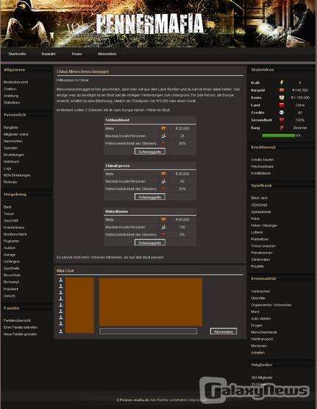This screenshot has height=409, width=317.
Task: Open the Chatbox link
Action: coord(10,89)
